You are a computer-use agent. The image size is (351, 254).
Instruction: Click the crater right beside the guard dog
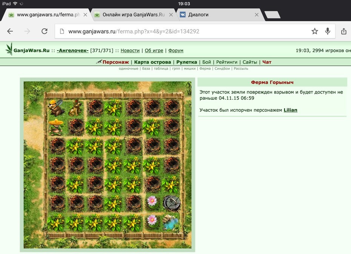click(x=95, y=108)
